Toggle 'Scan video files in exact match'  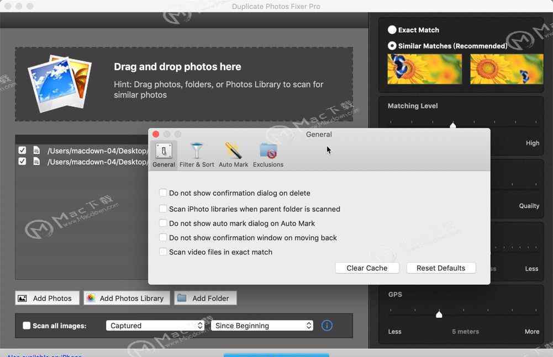pos(162,252)
